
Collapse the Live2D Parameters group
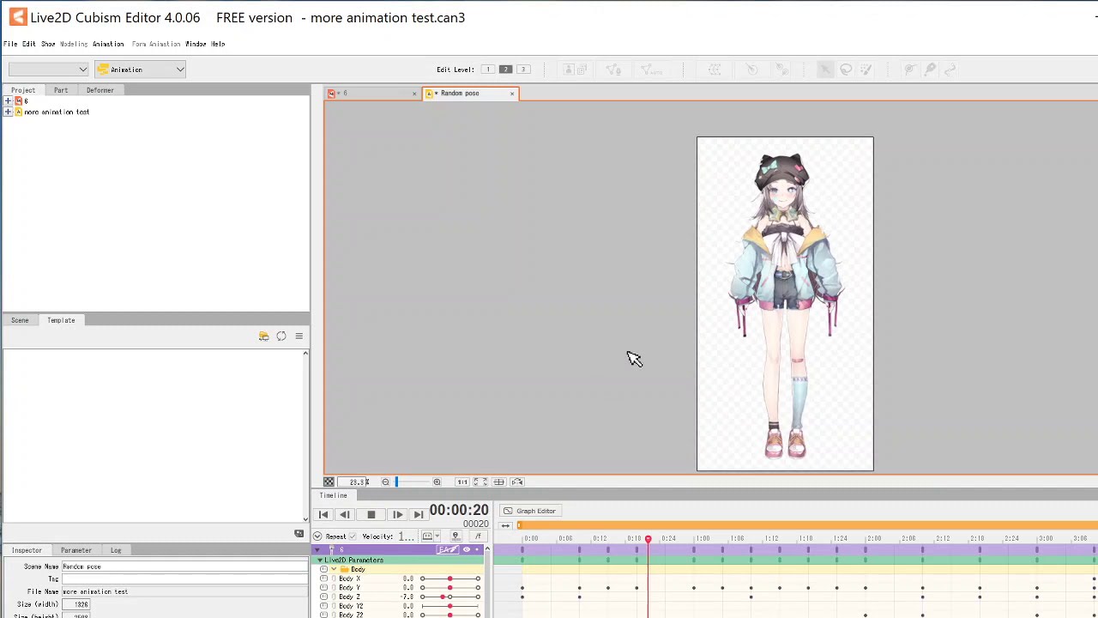[320, 560]
